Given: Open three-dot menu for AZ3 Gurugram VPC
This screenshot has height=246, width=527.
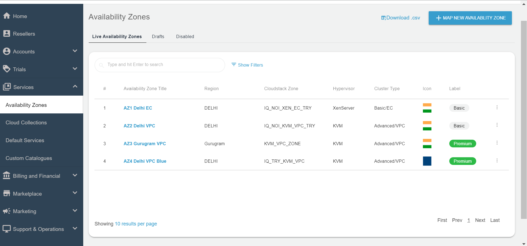Looking at the screenshot, I should [x=497, y=143].
